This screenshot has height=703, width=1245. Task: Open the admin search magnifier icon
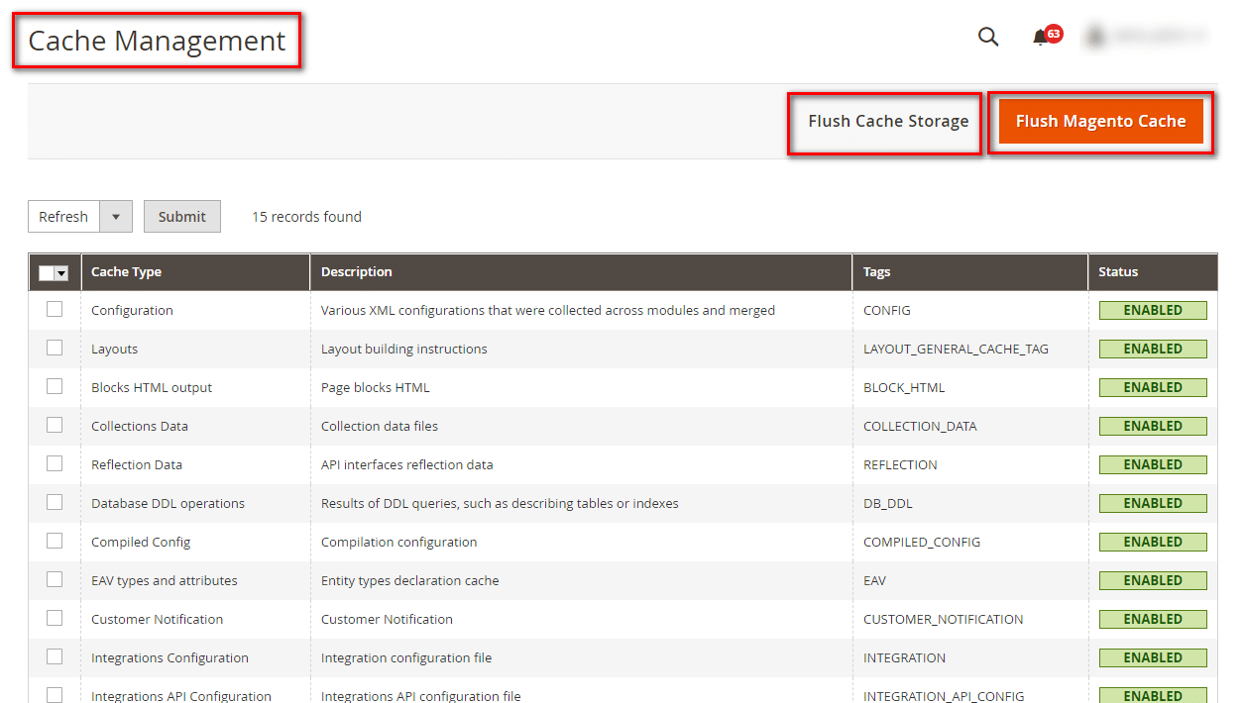[x=988, y=36]
